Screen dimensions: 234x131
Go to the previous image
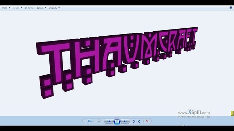click(109, 121)
